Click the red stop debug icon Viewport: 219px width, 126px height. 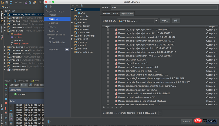coord(6,103)
